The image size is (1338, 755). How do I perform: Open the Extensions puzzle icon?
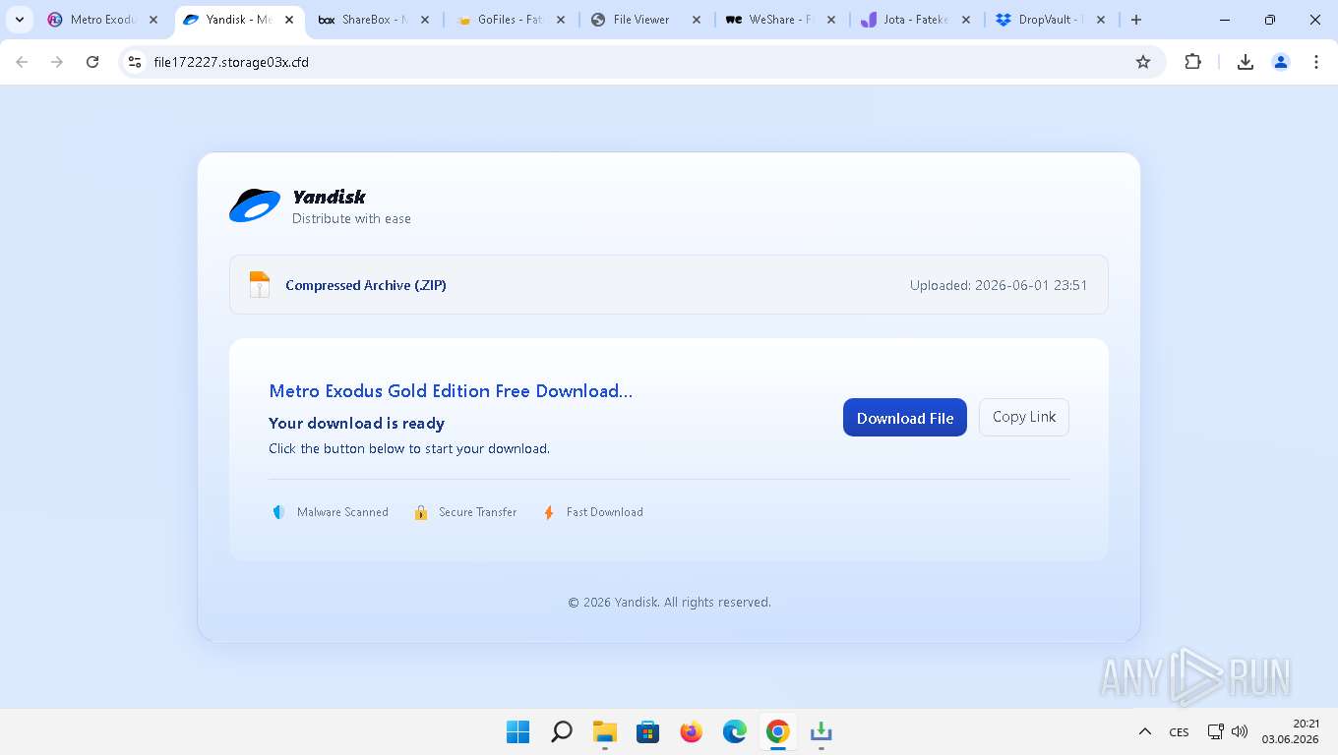click(1192, 62)
